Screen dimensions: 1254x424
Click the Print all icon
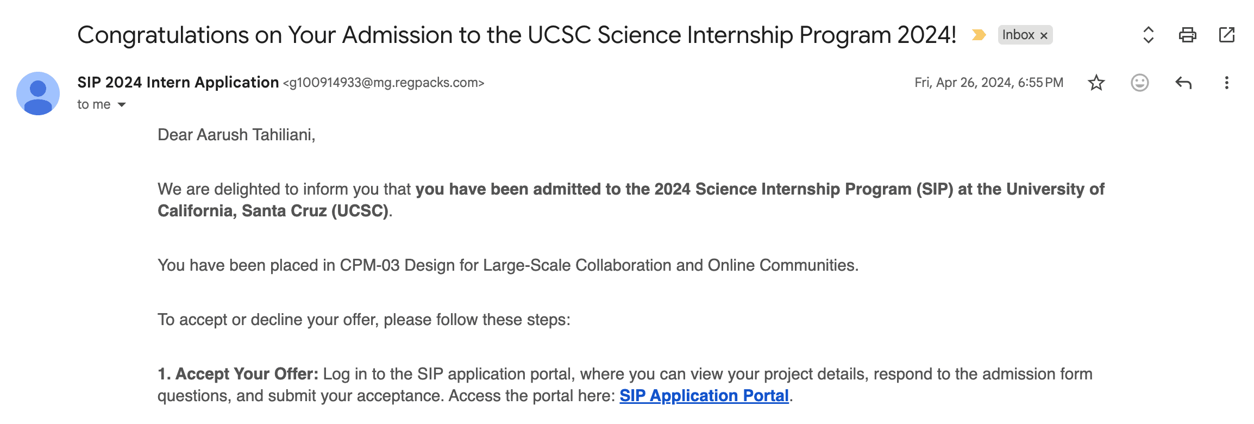[x=1188, y=34]
